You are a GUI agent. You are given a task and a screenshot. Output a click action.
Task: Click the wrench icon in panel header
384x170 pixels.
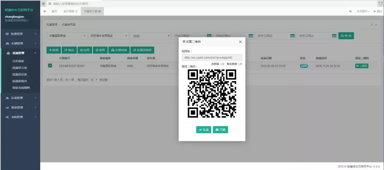(x=372, y=25)
